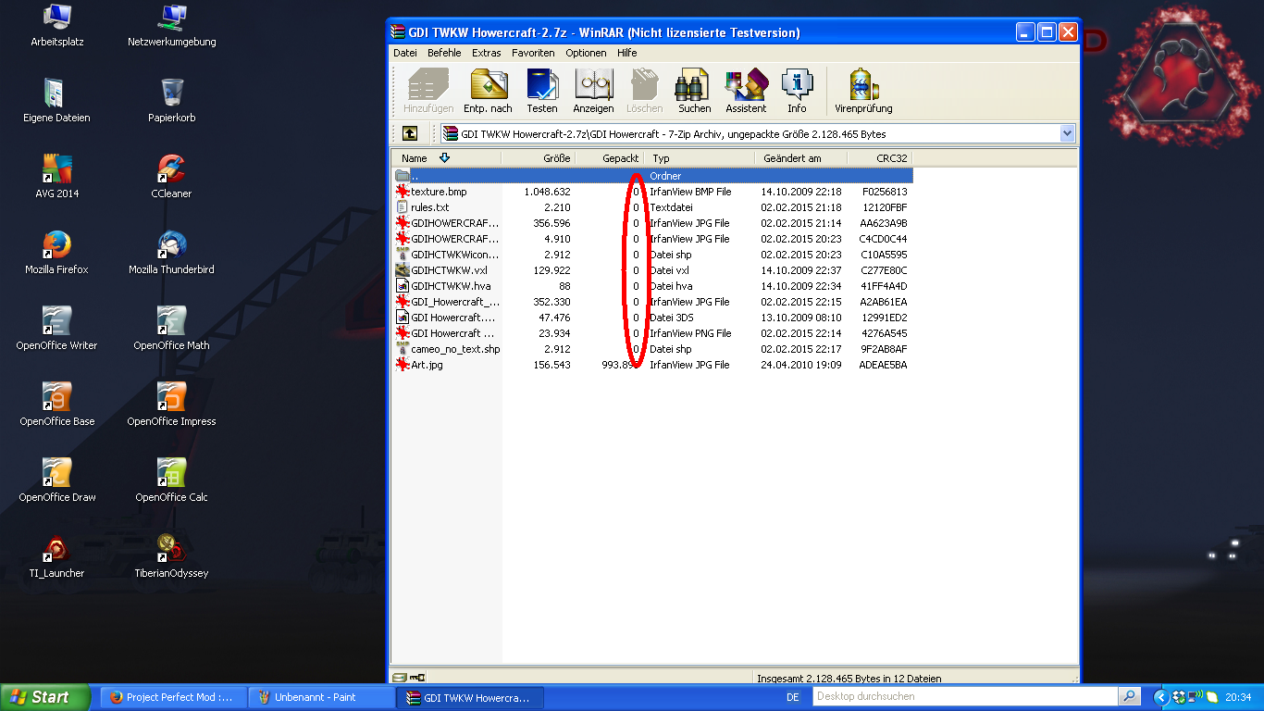Viewport: 1264px width, 711px height.
Task: Launch TI_Launcher desktop shortcut
Action: point(57,556)
